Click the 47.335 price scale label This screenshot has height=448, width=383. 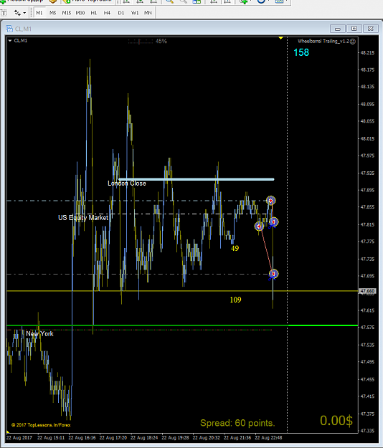point(367,431)
